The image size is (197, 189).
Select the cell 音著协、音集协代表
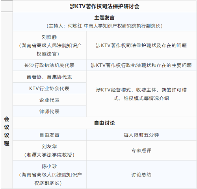pos(49,77)
